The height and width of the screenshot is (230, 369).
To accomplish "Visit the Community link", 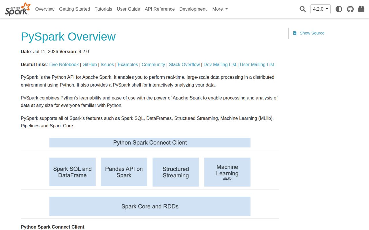I will 153,64.
